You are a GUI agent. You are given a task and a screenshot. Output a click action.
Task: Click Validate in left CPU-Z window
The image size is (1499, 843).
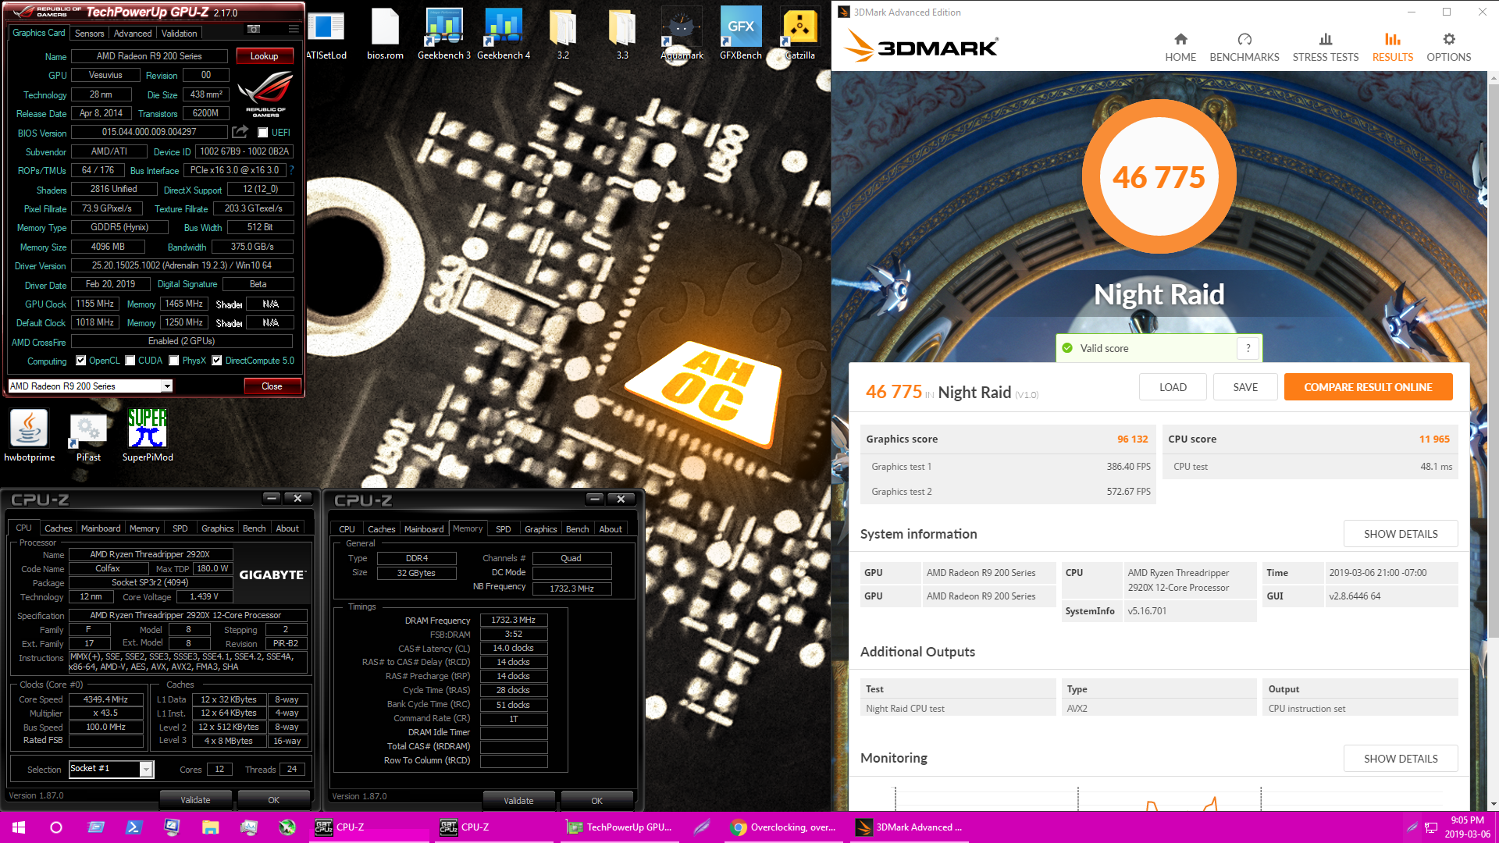(195, 800)
